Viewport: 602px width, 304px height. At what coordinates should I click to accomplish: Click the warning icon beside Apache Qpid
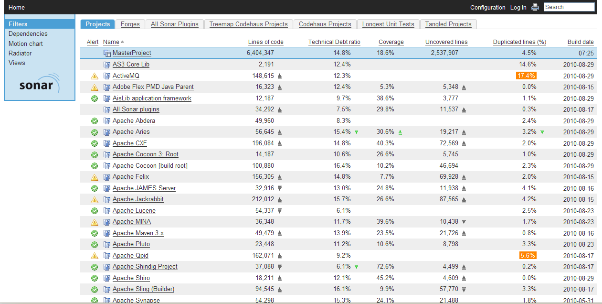(95, 256)
